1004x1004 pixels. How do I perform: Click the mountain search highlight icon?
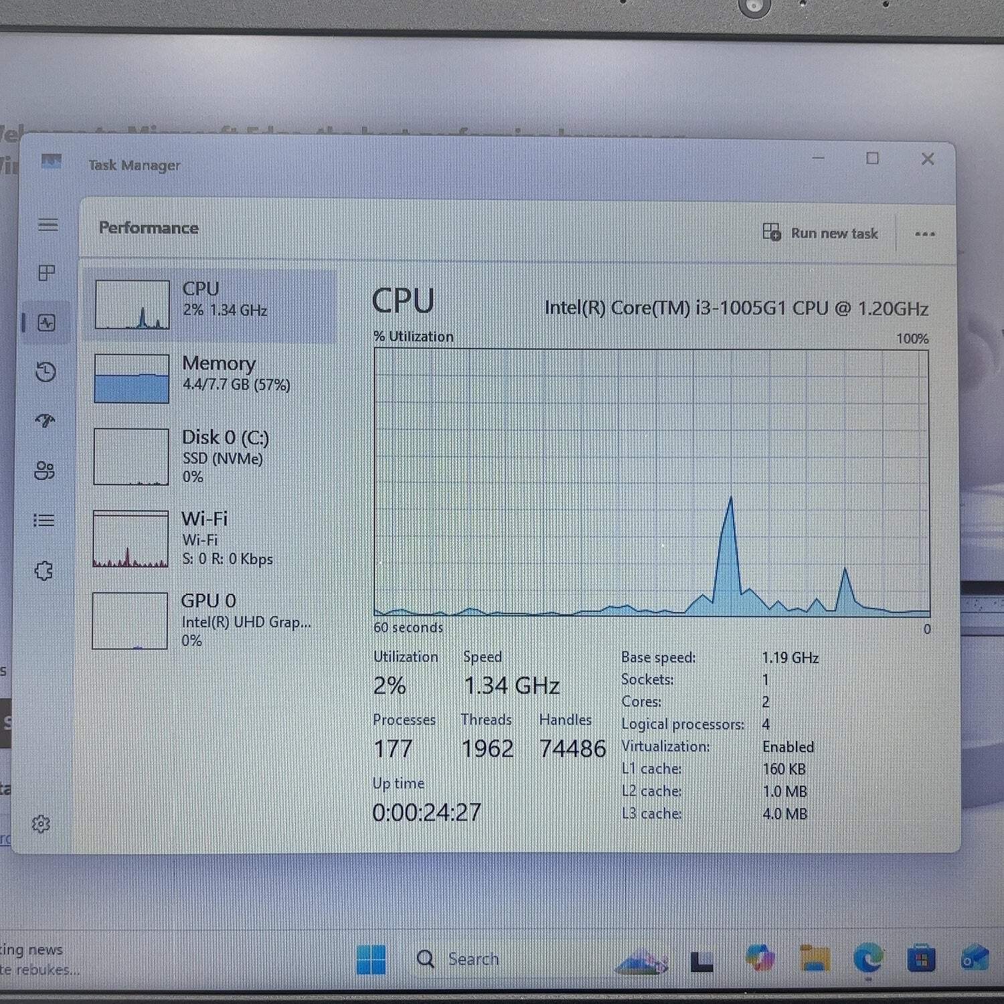click(641, 962)
